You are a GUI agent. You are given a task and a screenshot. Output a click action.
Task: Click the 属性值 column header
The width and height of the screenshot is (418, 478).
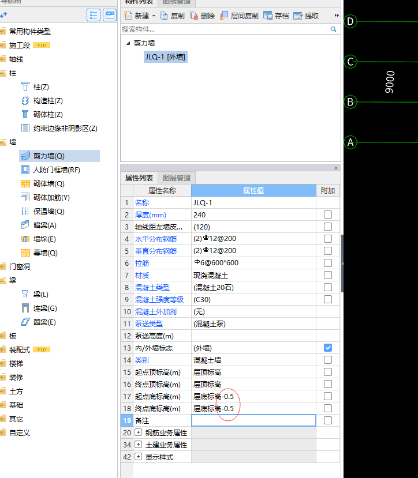253,190
